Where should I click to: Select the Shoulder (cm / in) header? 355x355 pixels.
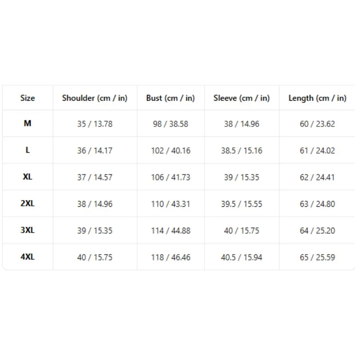tap(95, 98)
